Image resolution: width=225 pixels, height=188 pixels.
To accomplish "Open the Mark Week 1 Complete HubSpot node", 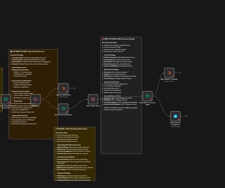I will click(169, 73).
